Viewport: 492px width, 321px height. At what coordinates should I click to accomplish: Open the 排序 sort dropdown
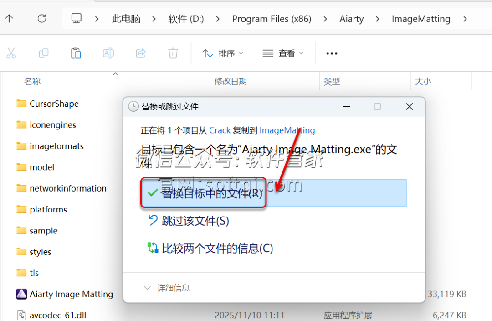point(223,53)
